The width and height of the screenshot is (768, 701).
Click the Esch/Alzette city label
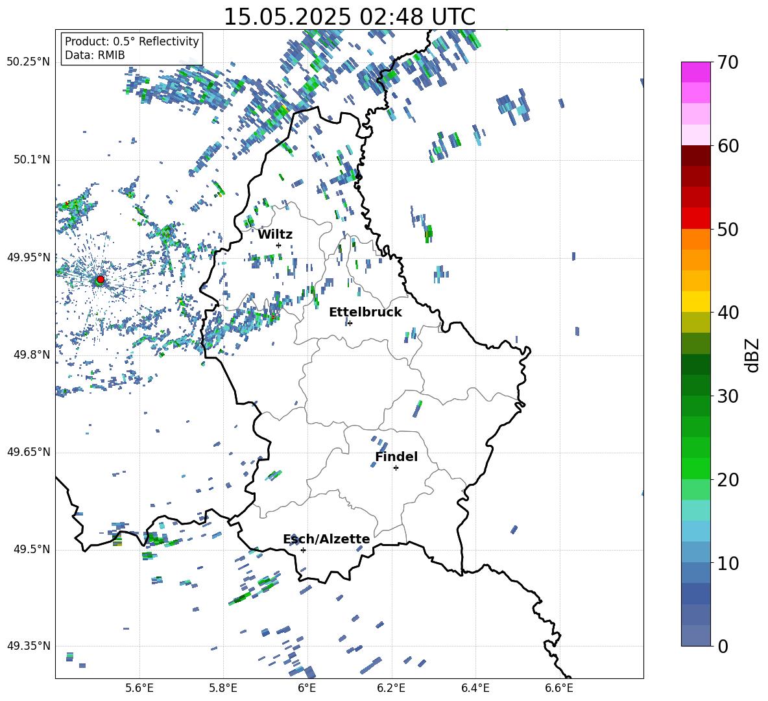coord(326,540)
